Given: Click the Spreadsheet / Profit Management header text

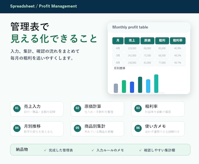Looking at the screenshot, I should pyautogui.click(x=43, y=6).
